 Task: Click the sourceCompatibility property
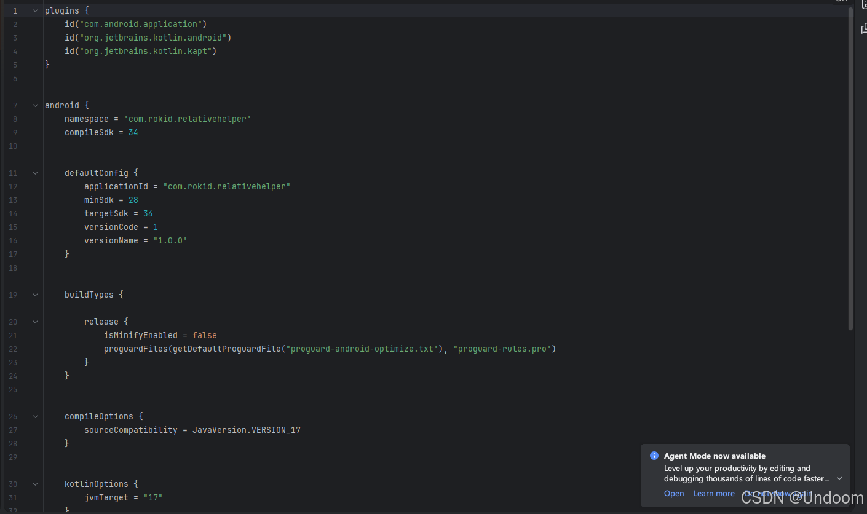tap(131, 430)
